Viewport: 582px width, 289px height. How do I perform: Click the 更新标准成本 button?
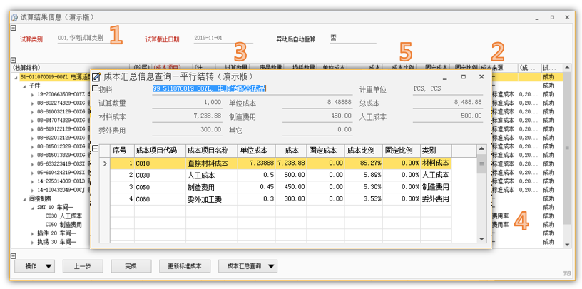[x=184, y=266]
